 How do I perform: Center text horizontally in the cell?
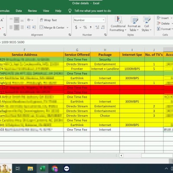pos(16,27)
